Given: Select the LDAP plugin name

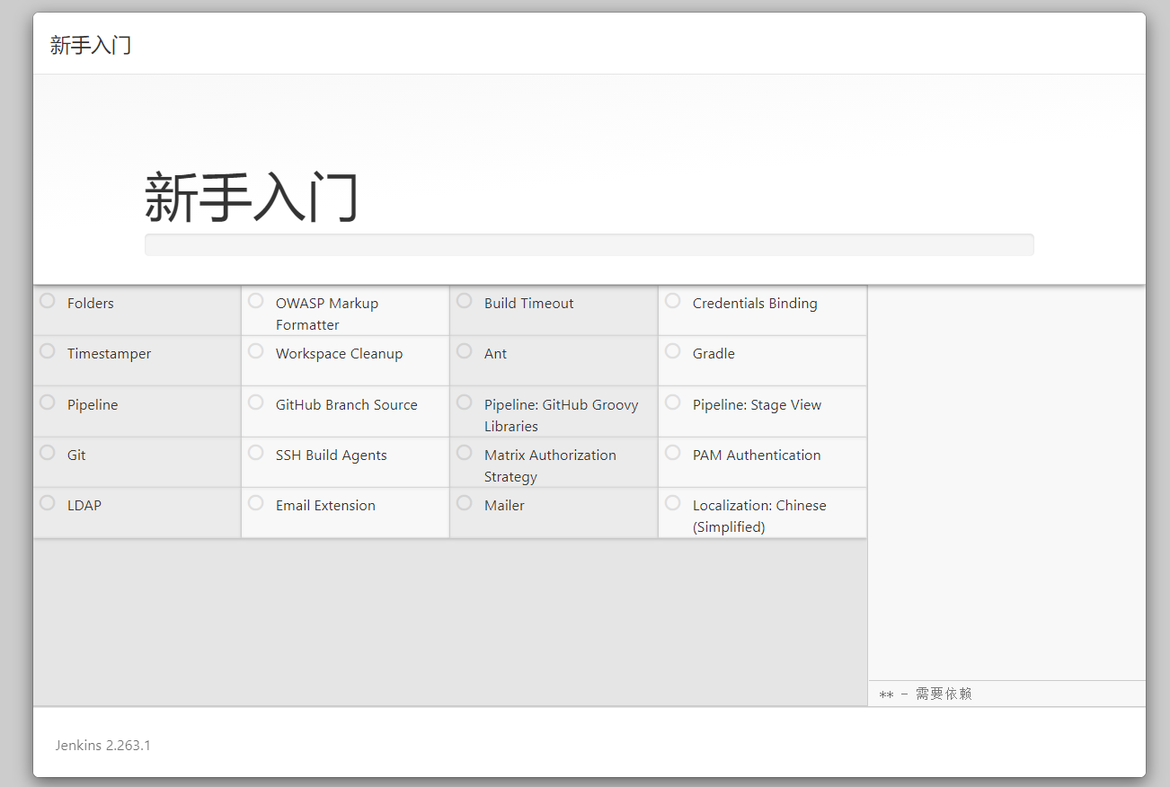Looking at the screenshot, I should 84,506.
